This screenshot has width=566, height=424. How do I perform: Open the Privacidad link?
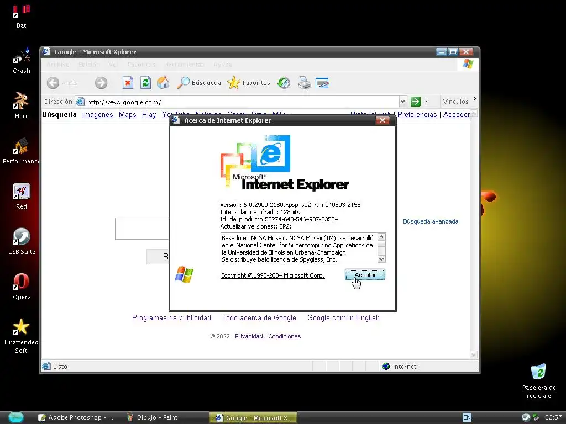pos(249,336)
